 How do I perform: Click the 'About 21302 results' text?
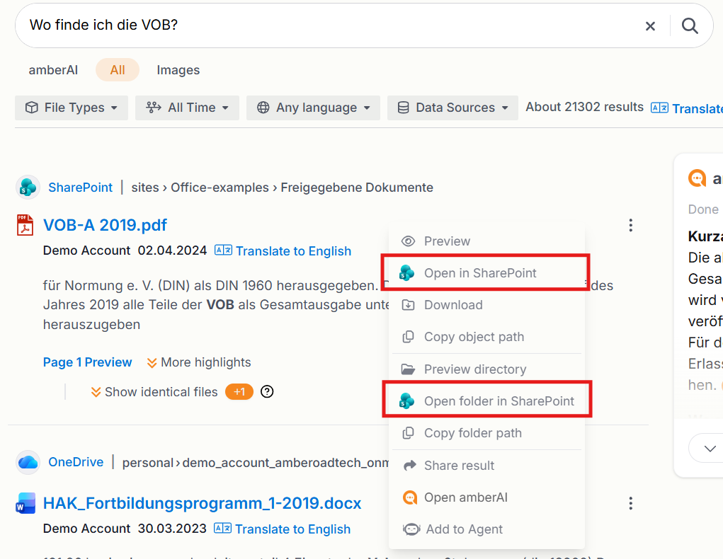click(x=585, y=107)
